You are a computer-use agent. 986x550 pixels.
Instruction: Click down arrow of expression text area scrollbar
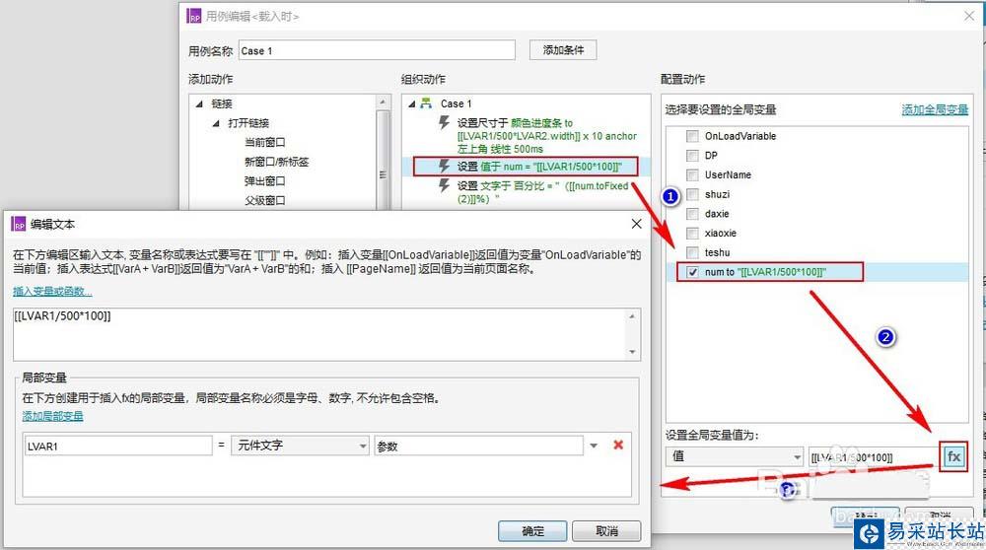[x=632, y=352]
